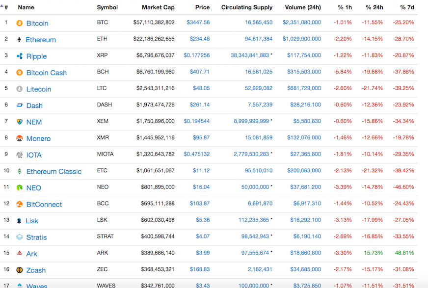
Task: Click Ethereum price $234.48
Action: click(200, 39)
